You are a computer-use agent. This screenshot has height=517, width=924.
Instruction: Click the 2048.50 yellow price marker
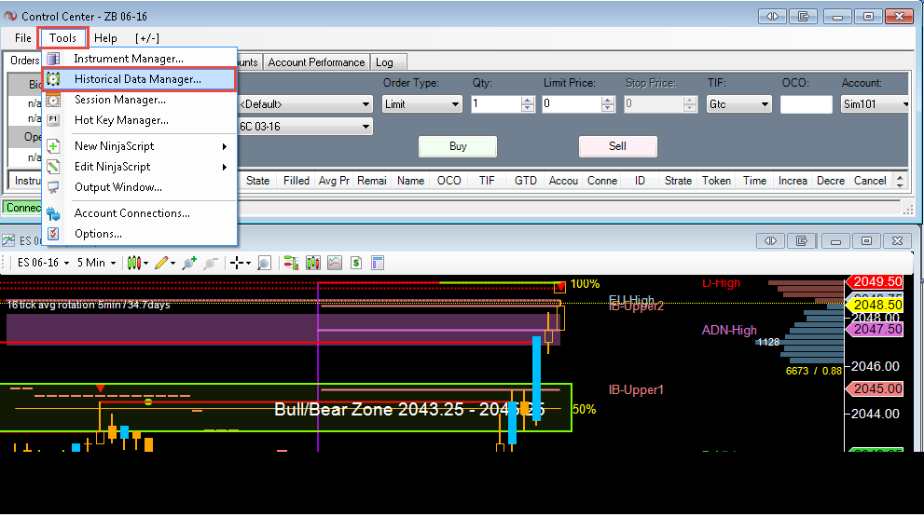(x=875, y=305)
